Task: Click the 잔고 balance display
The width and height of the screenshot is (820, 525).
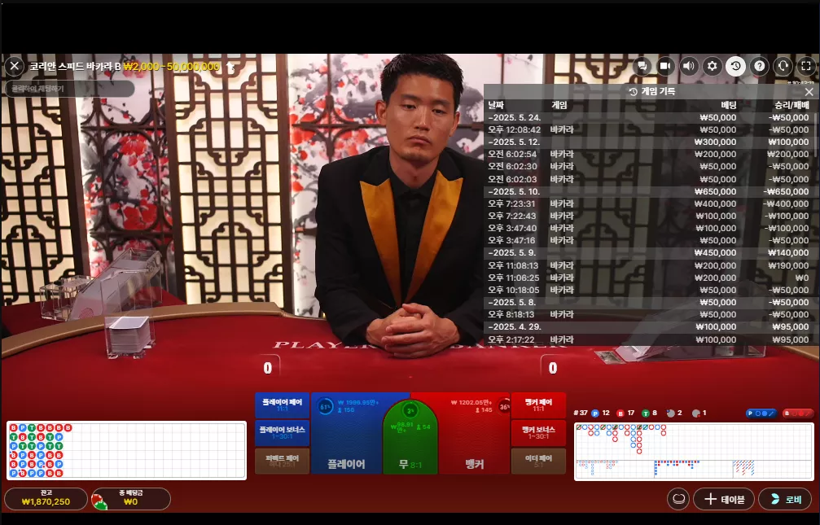Action: [x=46, y=498]
